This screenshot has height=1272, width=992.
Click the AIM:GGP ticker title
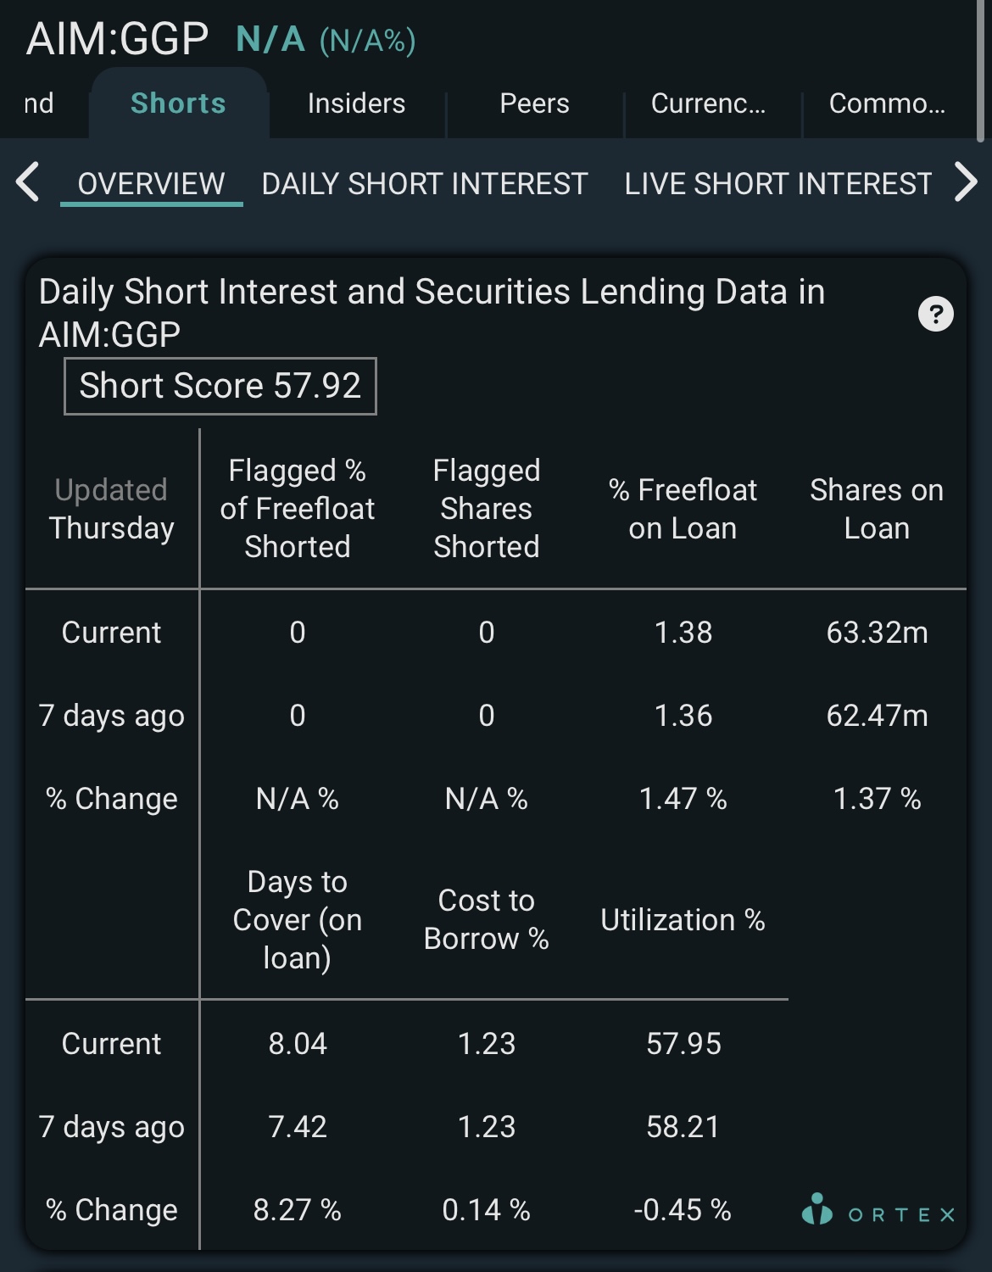[117, 39]
